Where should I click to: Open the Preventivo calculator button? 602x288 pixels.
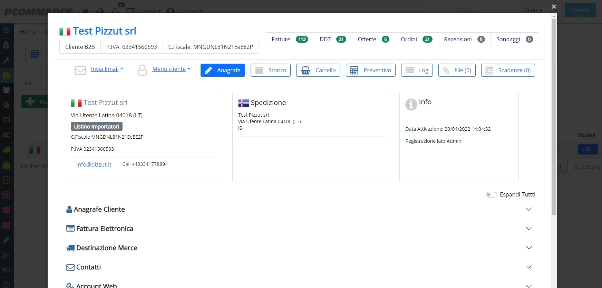(x=370, y=70)
